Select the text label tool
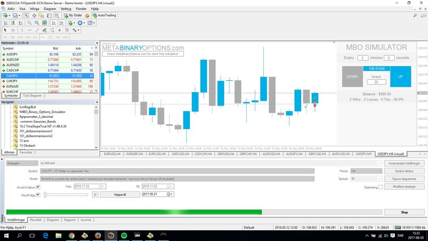The height and width of the screenshot is (241, 428). tap(67, 30)
